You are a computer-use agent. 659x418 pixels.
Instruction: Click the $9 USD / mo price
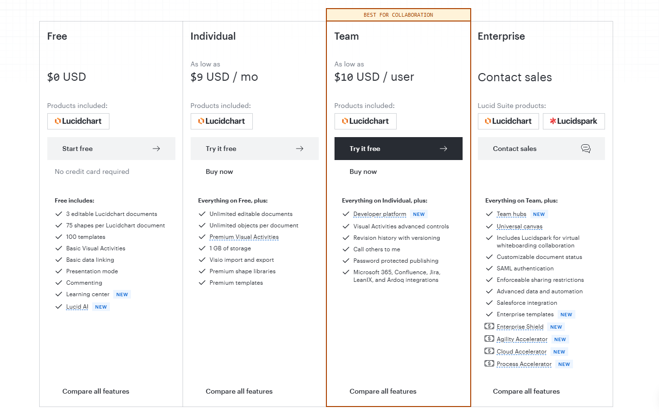click(224, 77)
